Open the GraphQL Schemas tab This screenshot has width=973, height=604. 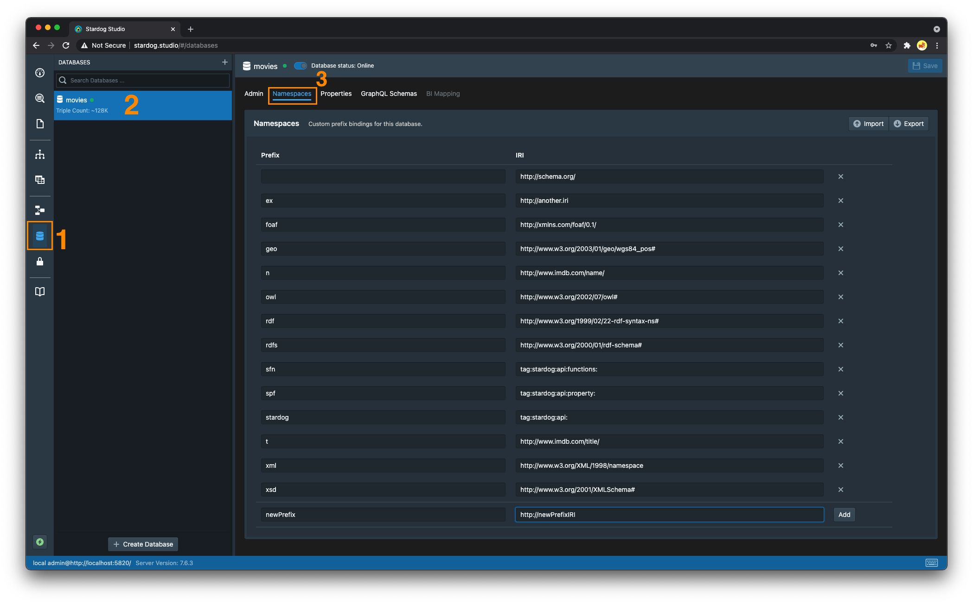click(x=389, y=94)
